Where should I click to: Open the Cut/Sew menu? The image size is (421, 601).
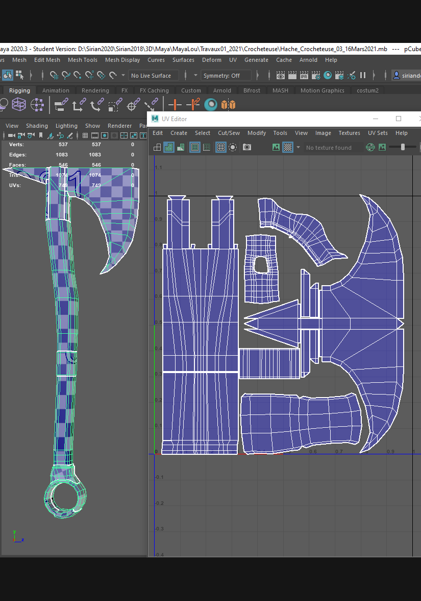click(x=229, y=133)
